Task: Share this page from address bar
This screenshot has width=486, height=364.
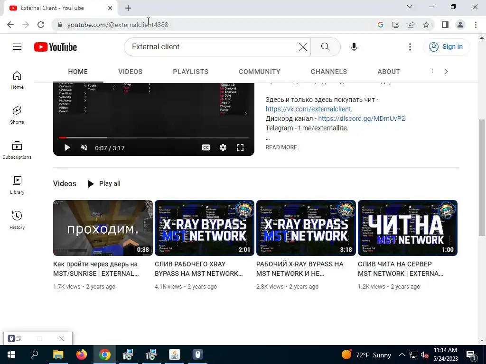Action: [x=411, y=25]
